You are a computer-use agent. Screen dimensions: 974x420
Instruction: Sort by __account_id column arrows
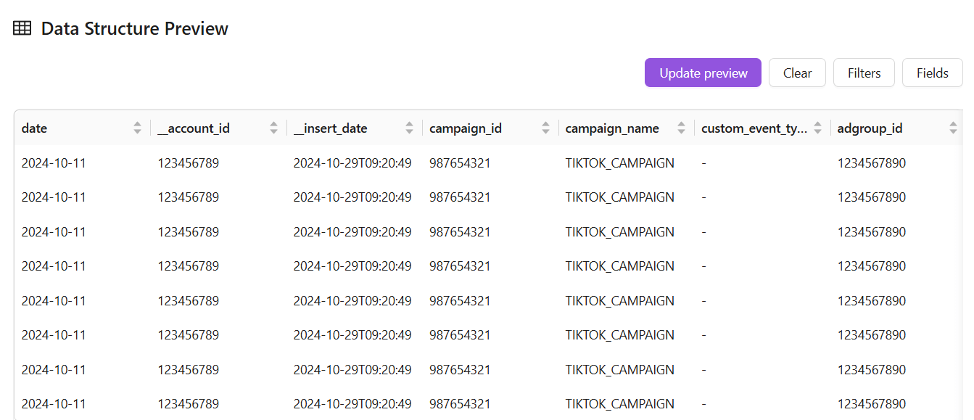tap(273, 128)
